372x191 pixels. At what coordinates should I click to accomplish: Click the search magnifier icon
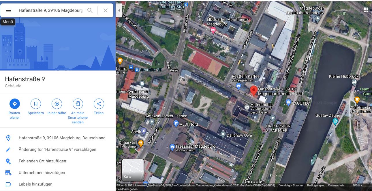coord(90,10)
